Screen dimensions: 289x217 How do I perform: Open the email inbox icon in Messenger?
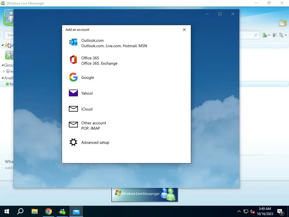click(x=283, y=24)
